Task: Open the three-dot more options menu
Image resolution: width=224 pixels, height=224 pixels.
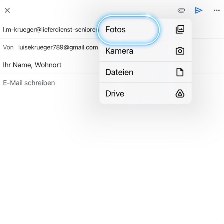Action: pyautogui.click(x=216, y=10)
